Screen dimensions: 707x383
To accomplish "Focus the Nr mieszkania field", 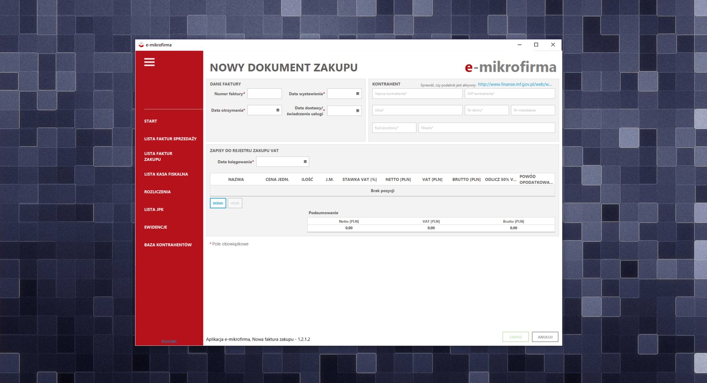I will pos(533,110).
